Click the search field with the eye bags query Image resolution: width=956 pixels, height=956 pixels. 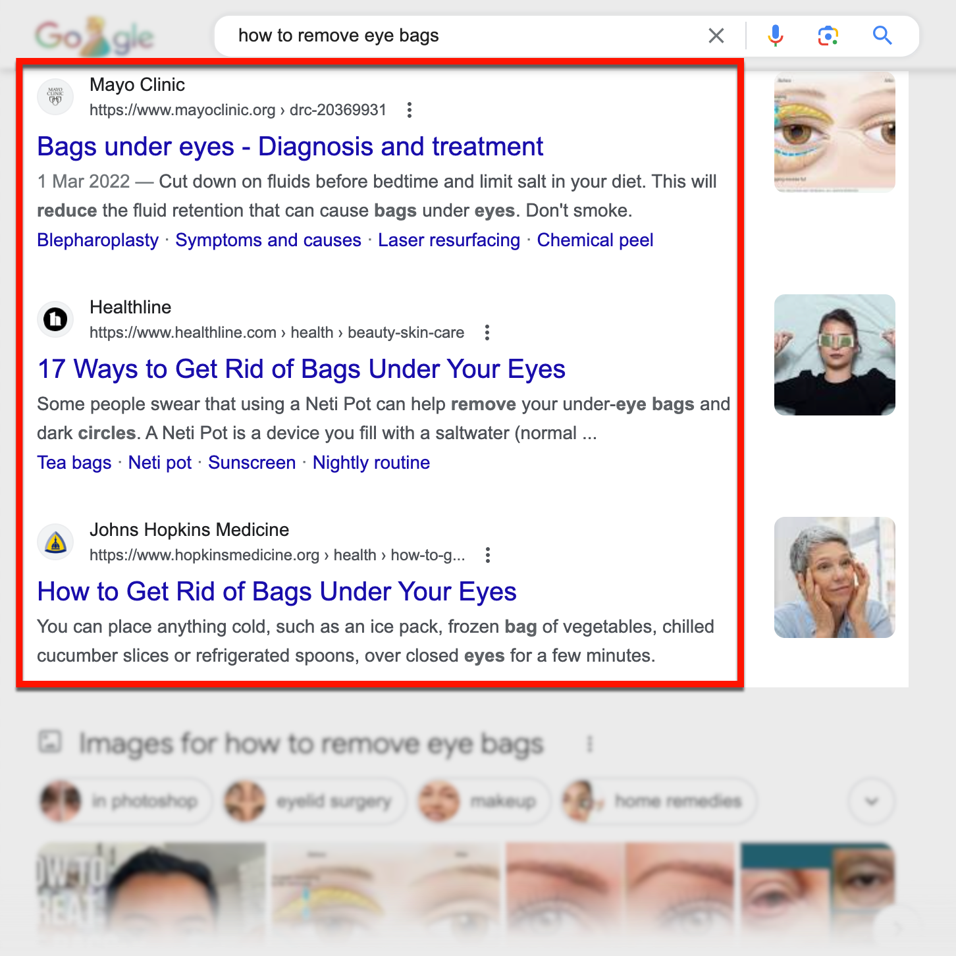(461, 36)
